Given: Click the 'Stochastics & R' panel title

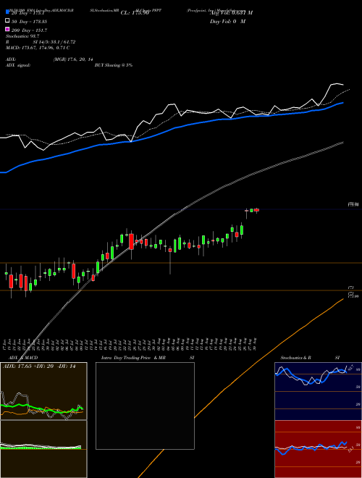Looking at the screenshot, I should coord(295,358).
